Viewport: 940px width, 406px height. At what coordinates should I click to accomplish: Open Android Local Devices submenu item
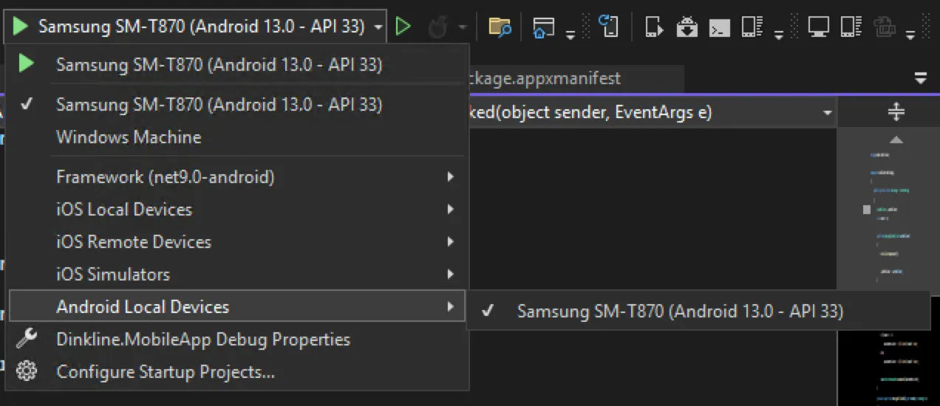point(237,306)
